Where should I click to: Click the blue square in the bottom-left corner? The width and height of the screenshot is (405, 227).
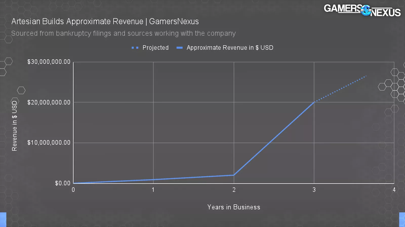3,219
